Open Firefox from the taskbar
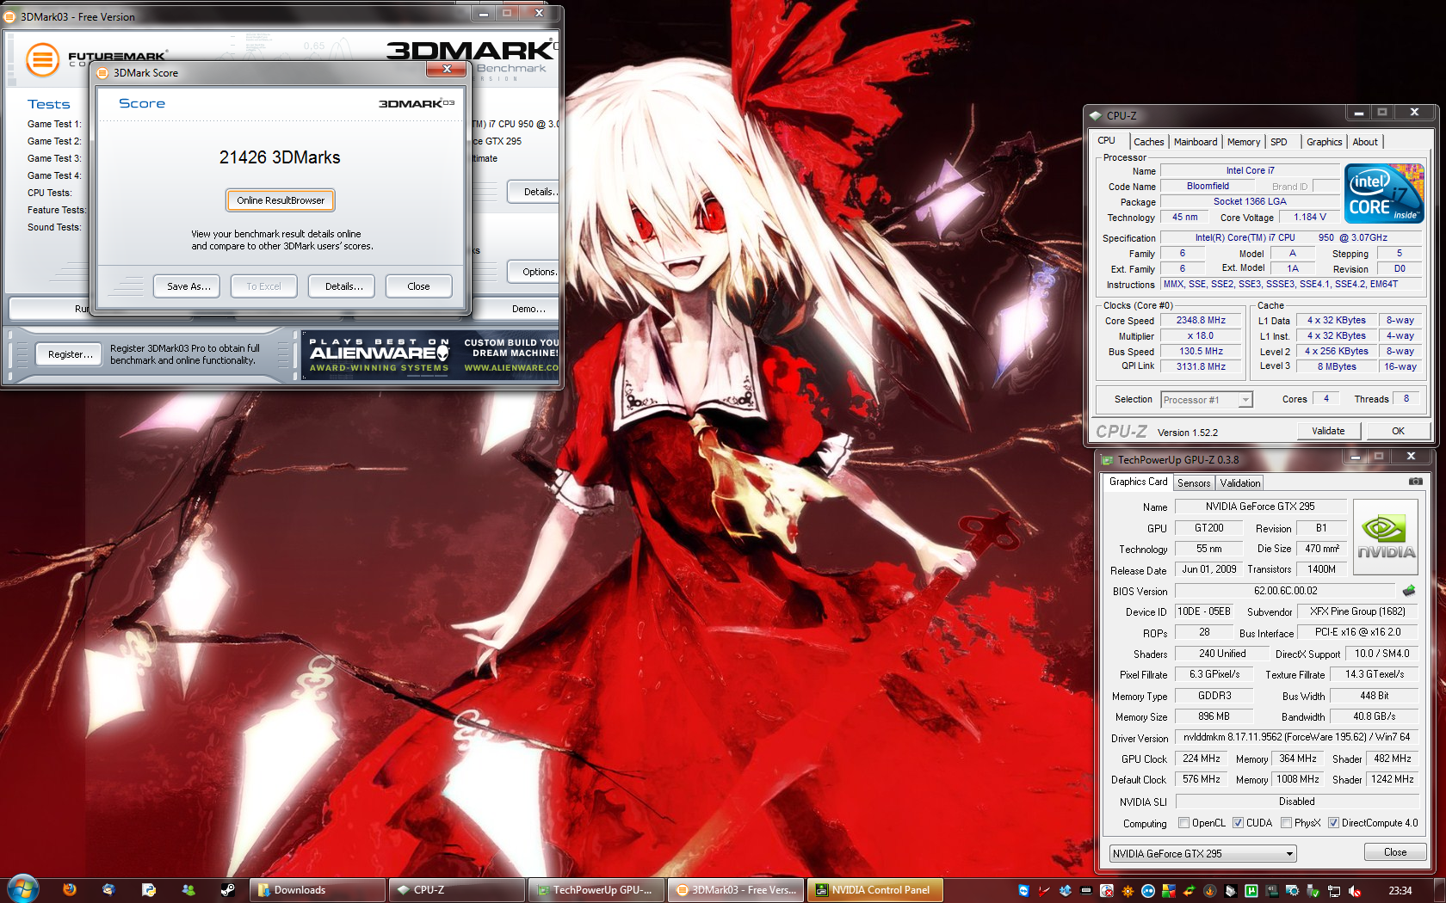The width and height of the screenshot is (1446, 903). (70, 890)
